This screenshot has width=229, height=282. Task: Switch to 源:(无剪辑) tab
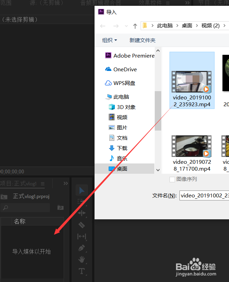[47, 3]
